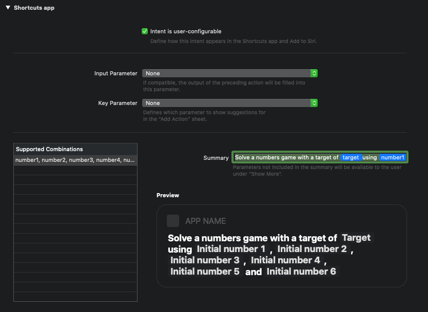The height and width of the screenshot is (312, 428).
Task: Click Initial number 2 parameter in Preview
Action: coord(312,249)
